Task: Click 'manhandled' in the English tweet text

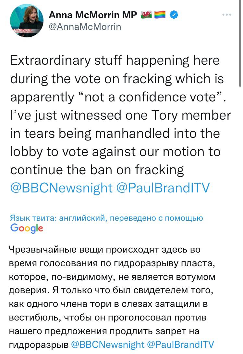Action: [132, 133]
